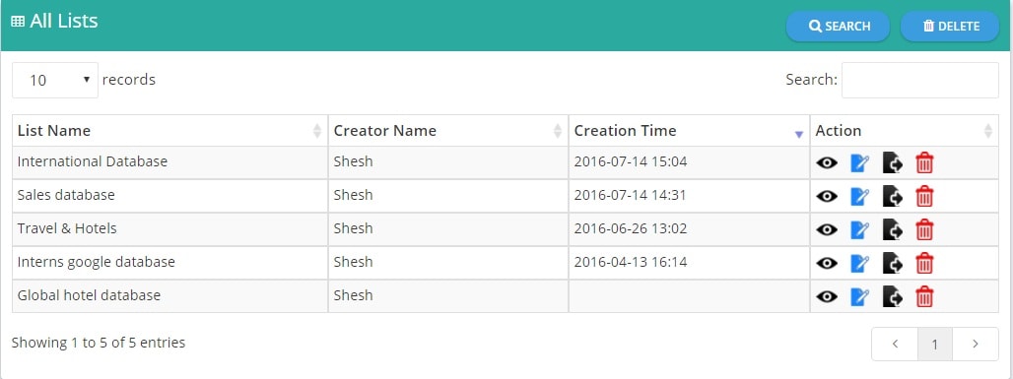Sort by Creation Time column arrow

pyautogui.click(x=798, y=134)
